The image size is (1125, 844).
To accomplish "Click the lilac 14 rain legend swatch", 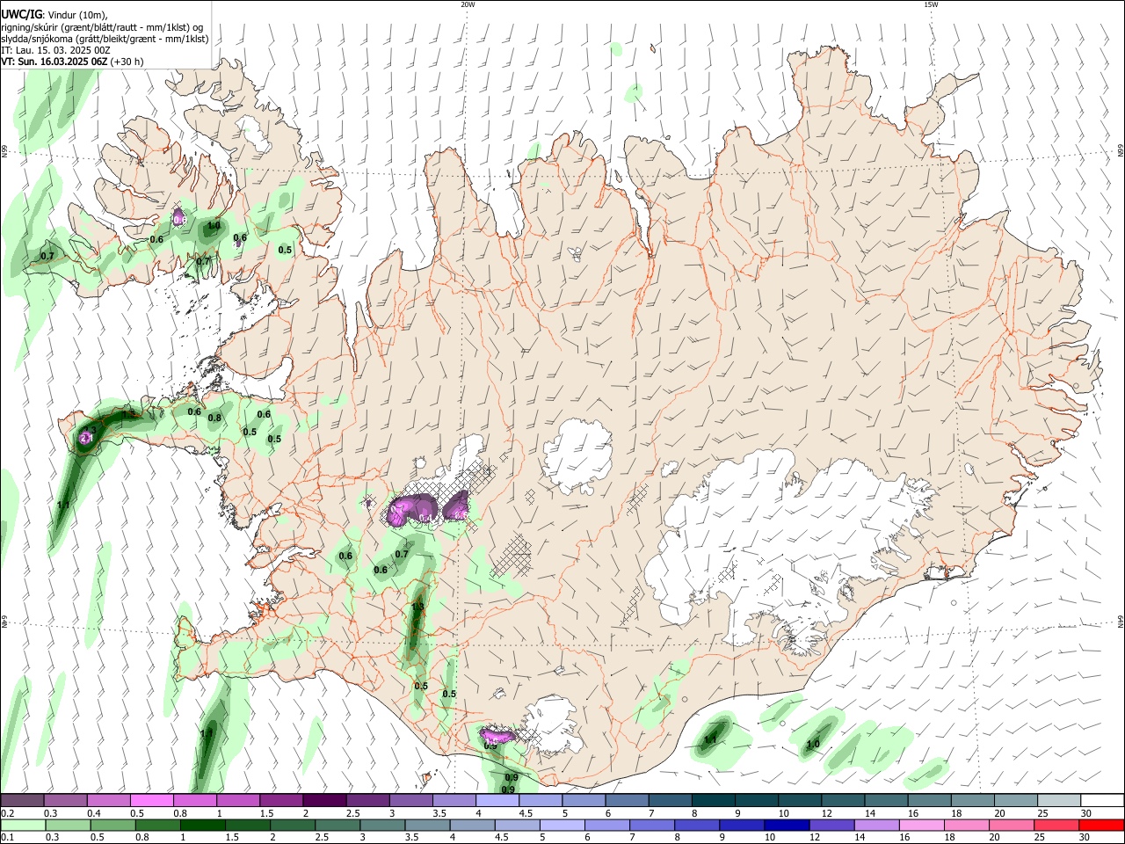I will tap(876, 825).
